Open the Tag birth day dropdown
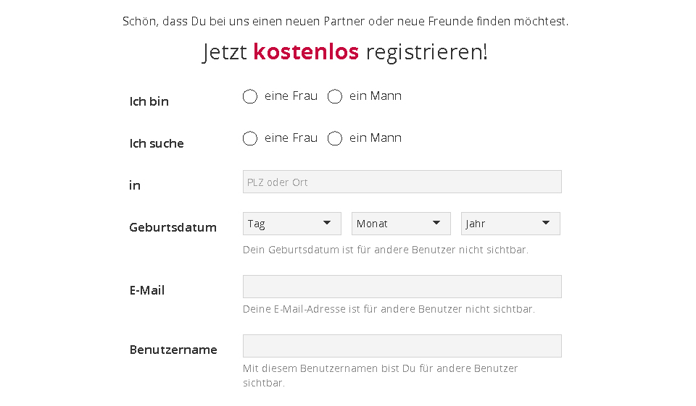The width and height of the screenshot is (696, 406). click(x=283, y=224)
